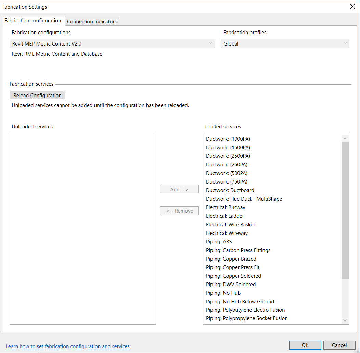Dismiss the dialog with Cancel
Viewport: 360px width, 353px height.
click(x=339, y=345)
